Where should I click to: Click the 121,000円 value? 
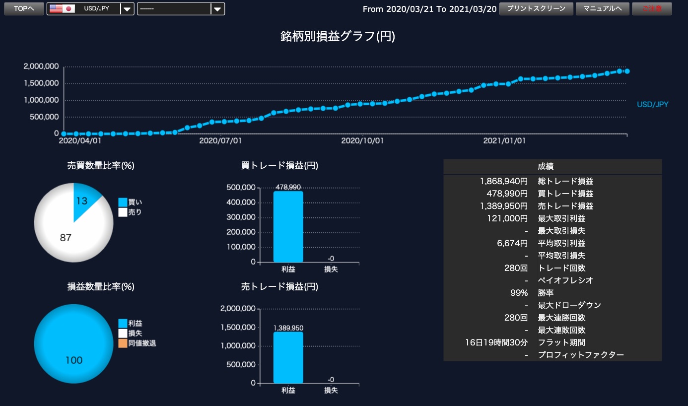point(507,218)
